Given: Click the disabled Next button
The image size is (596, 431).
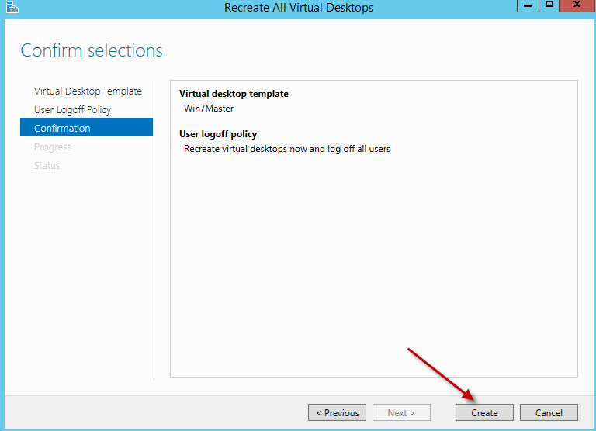Looking at the screenshot, I should [x=401, y=413].
